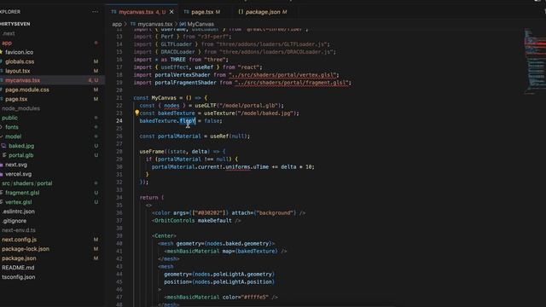Open the Explorer more actions ellipsis
Viewport: 546px width, 307px height.
click(95, 11)
